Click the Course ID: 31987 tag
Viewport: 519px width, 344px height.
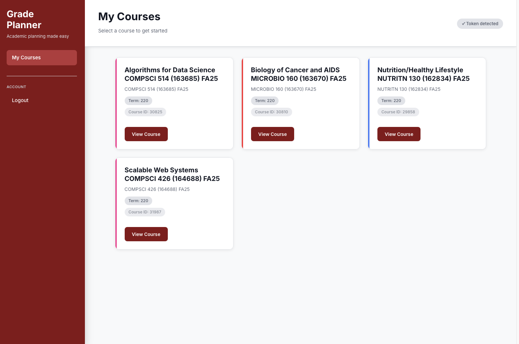[145, 212]
